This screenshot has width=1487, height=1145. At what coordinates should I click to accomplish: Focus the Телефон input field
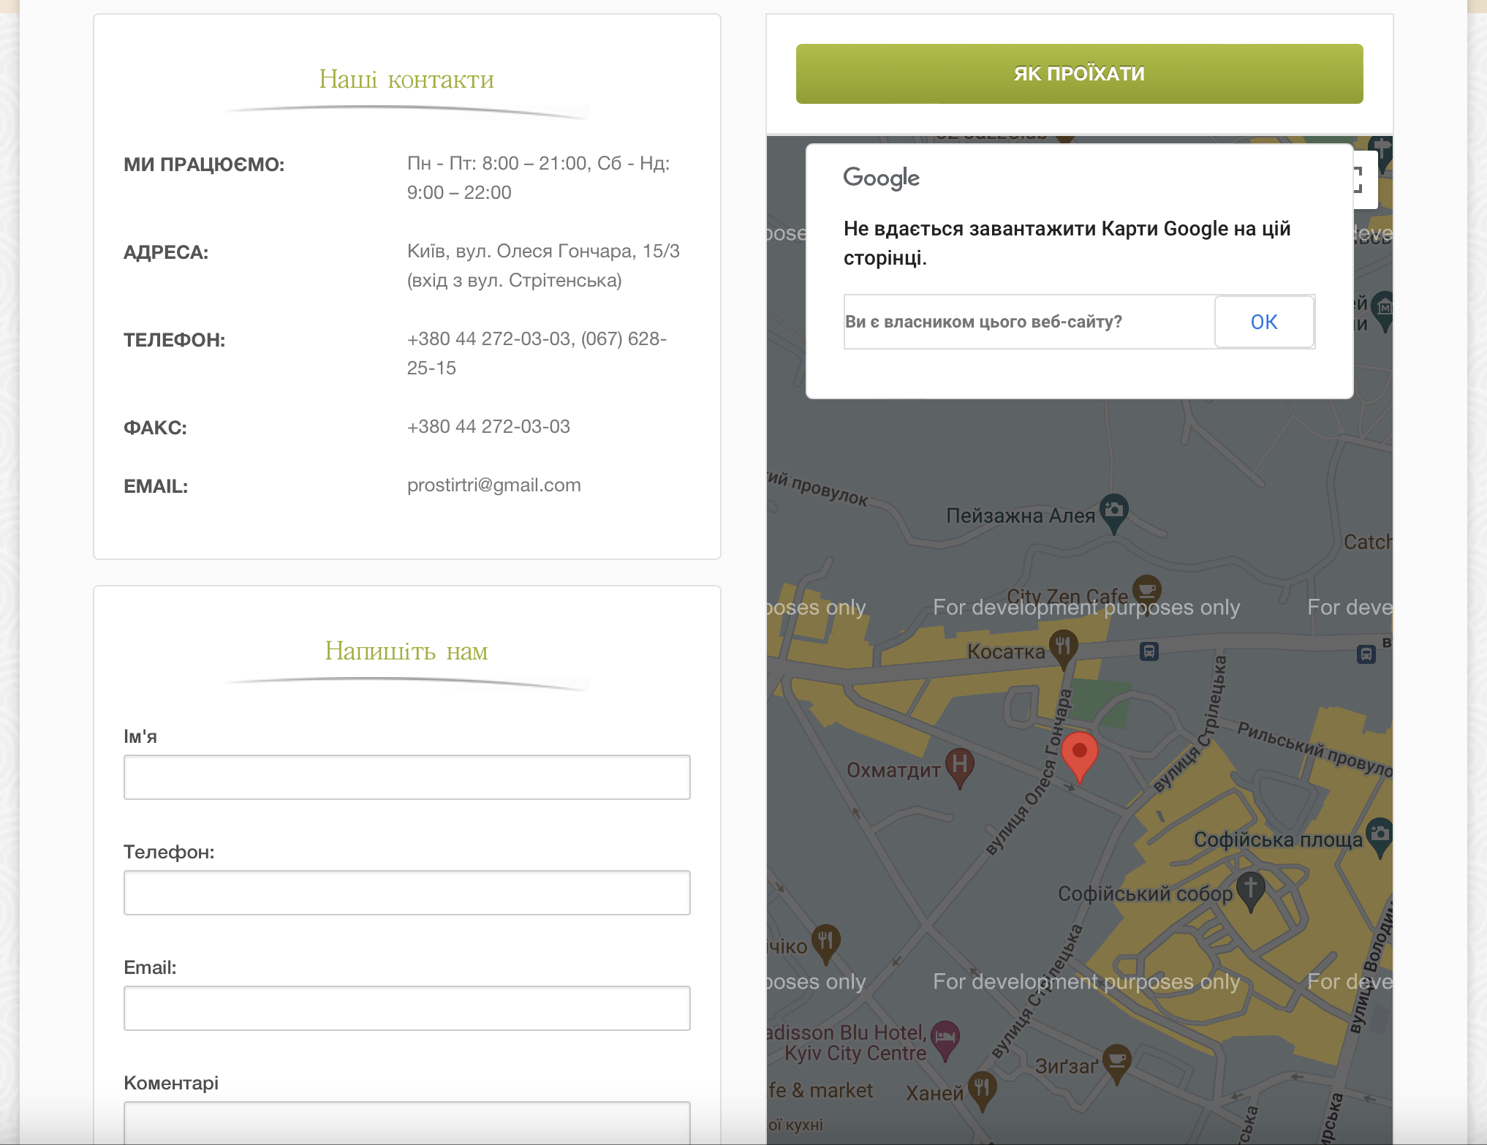pyautogui.click(x=406, y=893)
